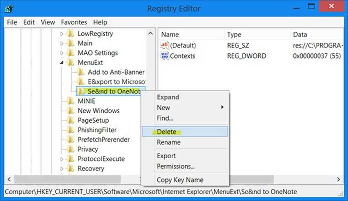
Task: Click the Data column header
Action: coord(317,34)
